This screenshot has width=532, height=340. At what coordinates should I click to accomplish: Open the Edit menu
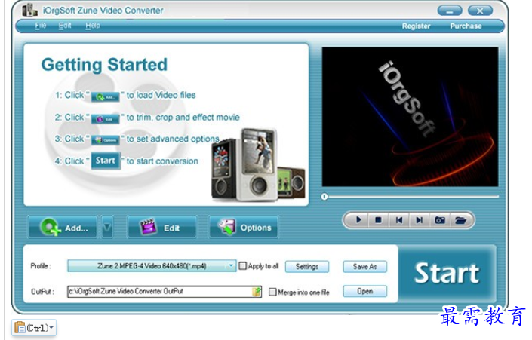tap(65, 26)
